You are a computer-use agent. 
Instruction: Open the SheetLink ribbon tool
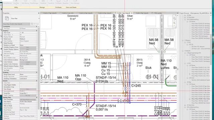(43, 2)
